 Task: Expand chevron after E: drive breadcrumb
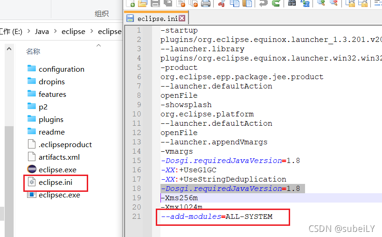(29, 31)
